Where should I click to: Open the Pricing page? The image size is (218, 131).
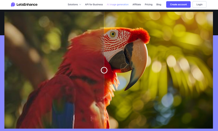click(x=149, y=4)
